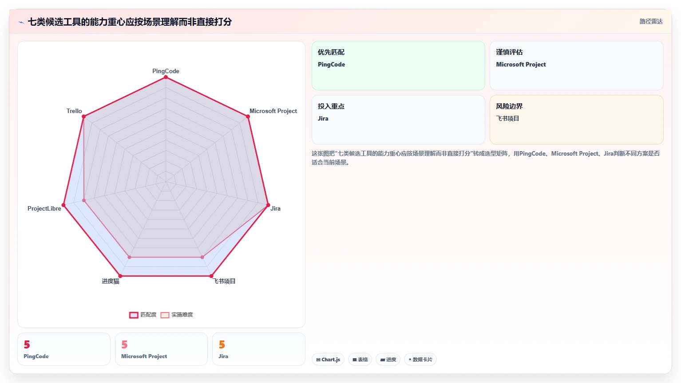
Task: Open the Jira score 5 stat card
Action: [259, 349]
